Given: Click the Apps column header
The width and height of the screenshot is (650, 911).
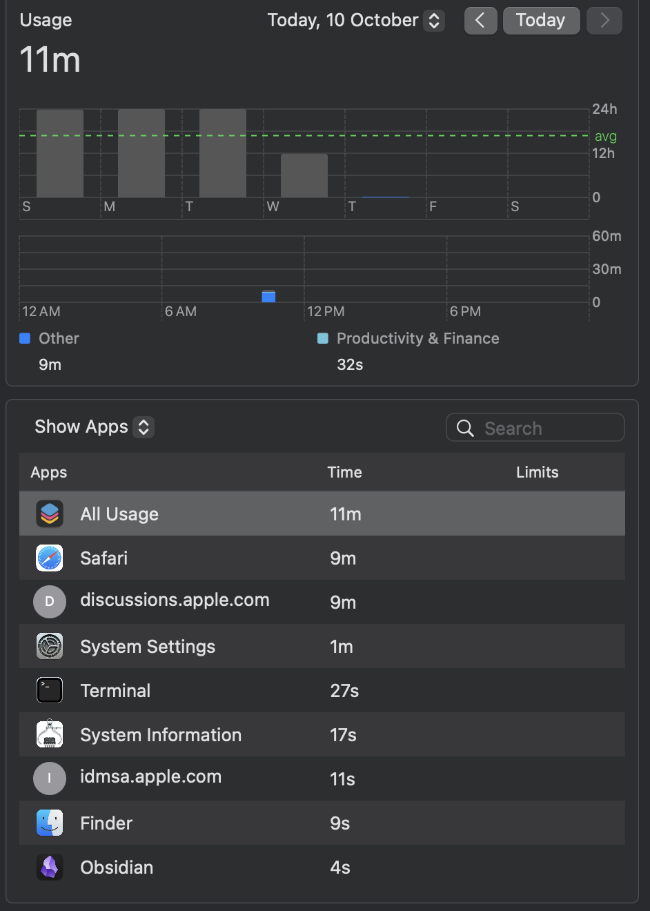Looking at the screenshot, I should [x=49, y=472].
